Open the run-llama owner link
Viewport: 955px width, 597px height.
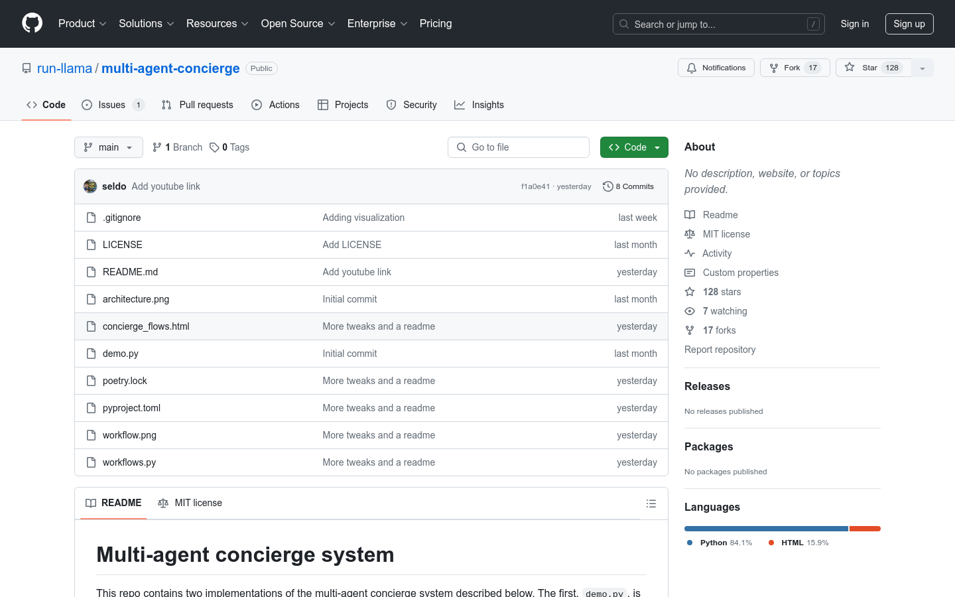pyautogui.click(x=64, y=68)
